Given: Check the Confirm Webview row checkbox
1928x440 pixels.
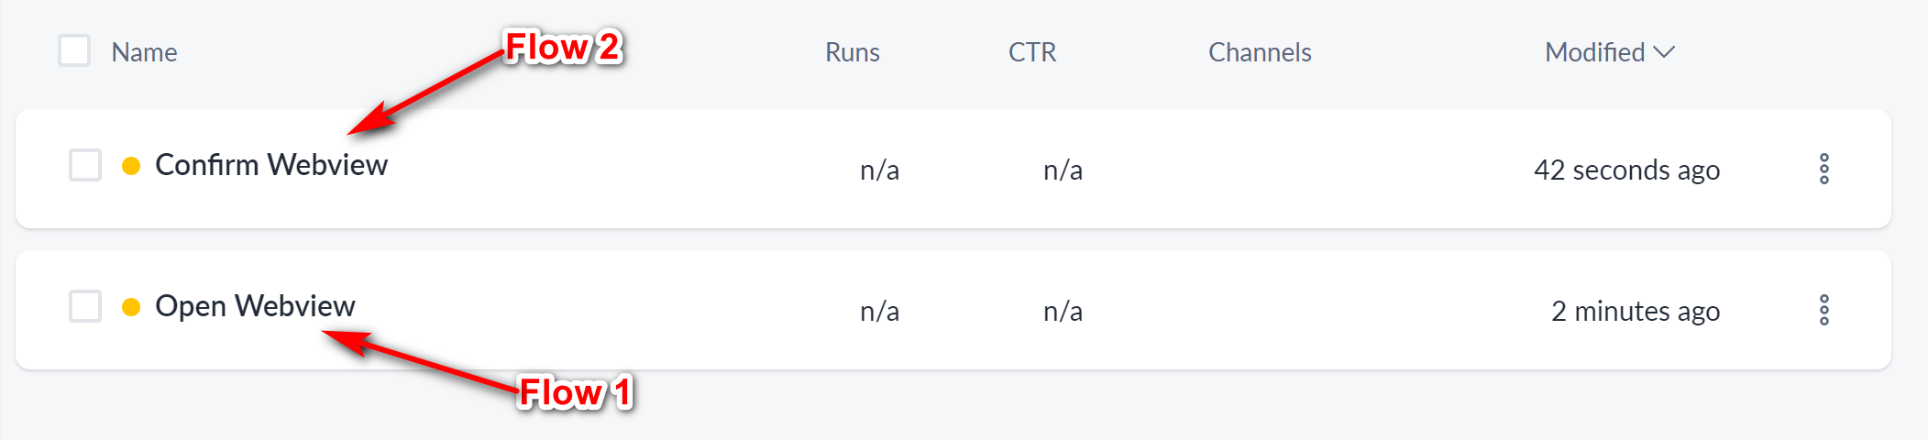Looking at the screenshot, I should click(x=85, y=166).
